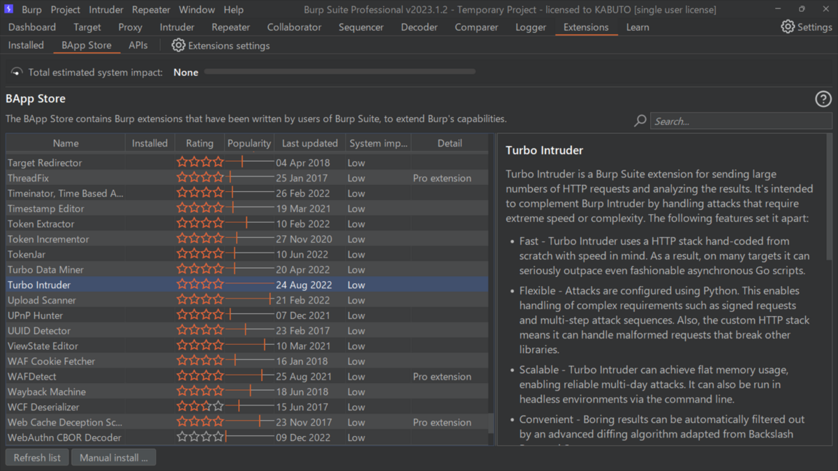The image size is (838, 471).
Task: Open Extensions settings gear icon
Action: tap(178, 45)
